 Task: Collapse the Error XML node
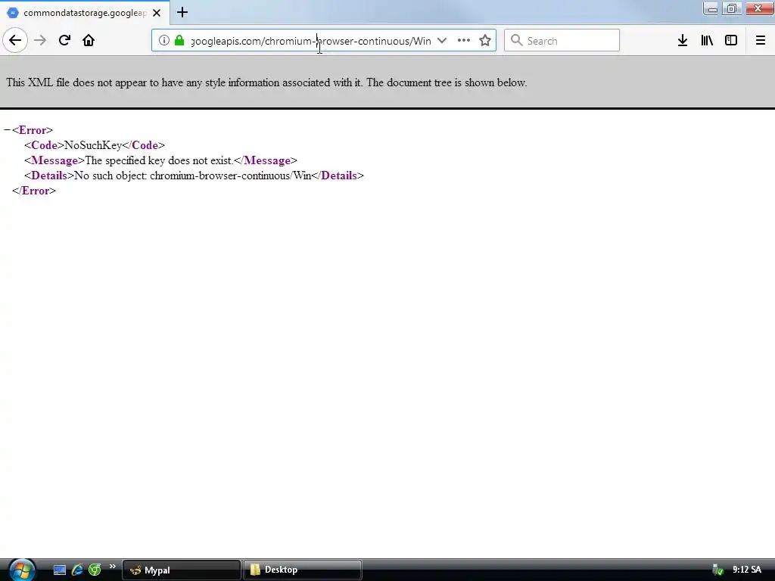click(7, 130)
